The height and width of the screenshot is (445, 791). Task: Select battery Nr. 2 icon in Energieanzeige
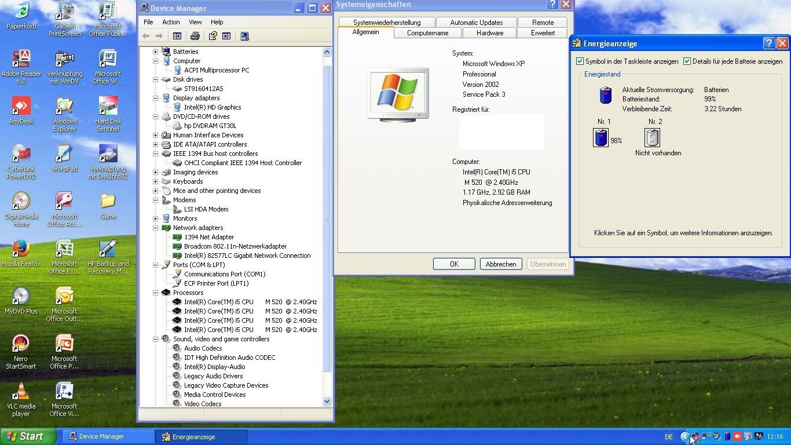(653, 138)
